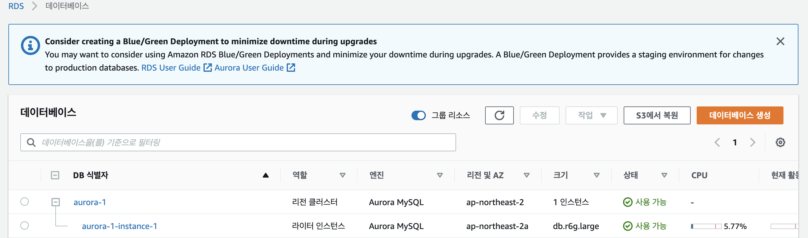Sort by DB 식별자 ascending arrow
Image resolution: width=808 pixels, height=238 pixels.
pos(266,175)
